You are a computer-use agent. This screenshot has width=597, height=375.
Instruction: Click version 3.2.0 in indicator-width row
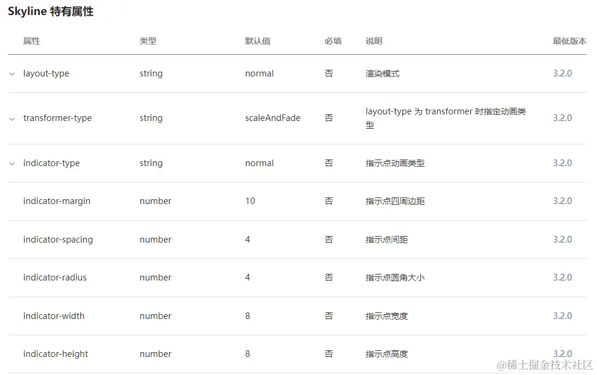tap(563, 316)
